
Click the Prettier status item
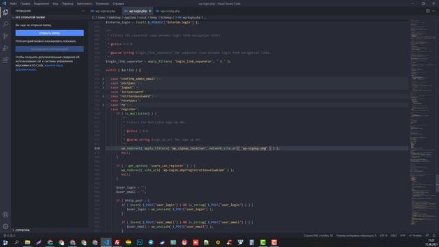416,235
